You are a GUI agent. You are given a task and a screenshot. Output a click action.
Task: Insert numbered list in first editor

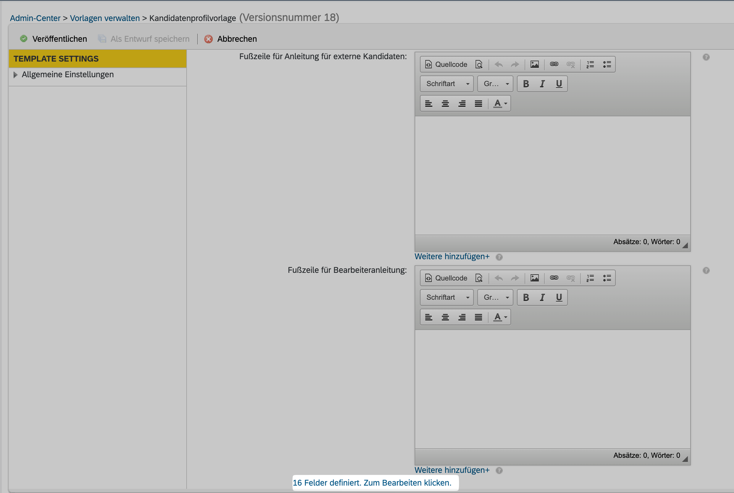(x=590, y=65)
